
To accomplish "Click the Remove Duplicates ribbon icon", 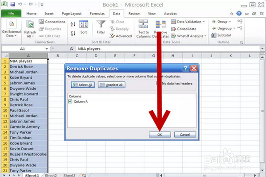I will (x=160, y=24).
